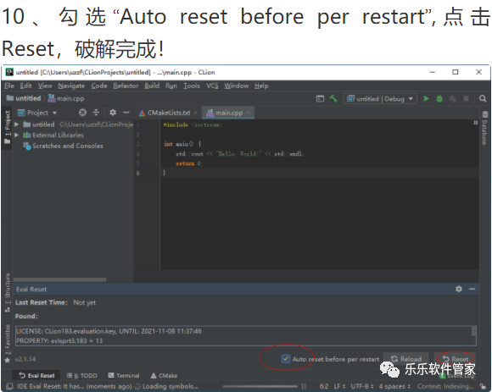The width and height of the screenshot is (492, 392).
Task: Select the External Libraries tree item
Action: (x=53, y=135)
